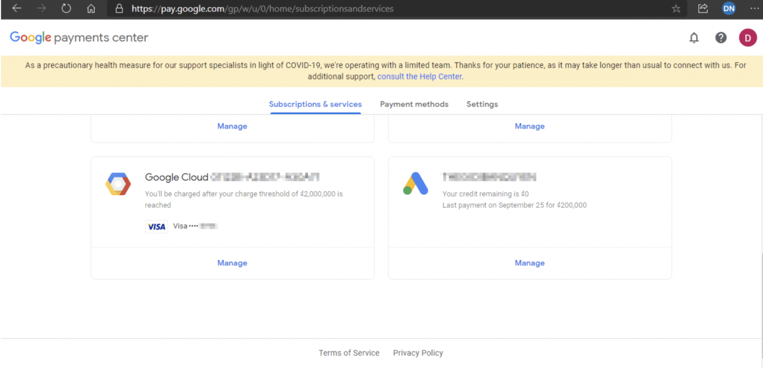Click Manage under Google Cloud
This screenshot has height=369, width=763.
[232, 263]
